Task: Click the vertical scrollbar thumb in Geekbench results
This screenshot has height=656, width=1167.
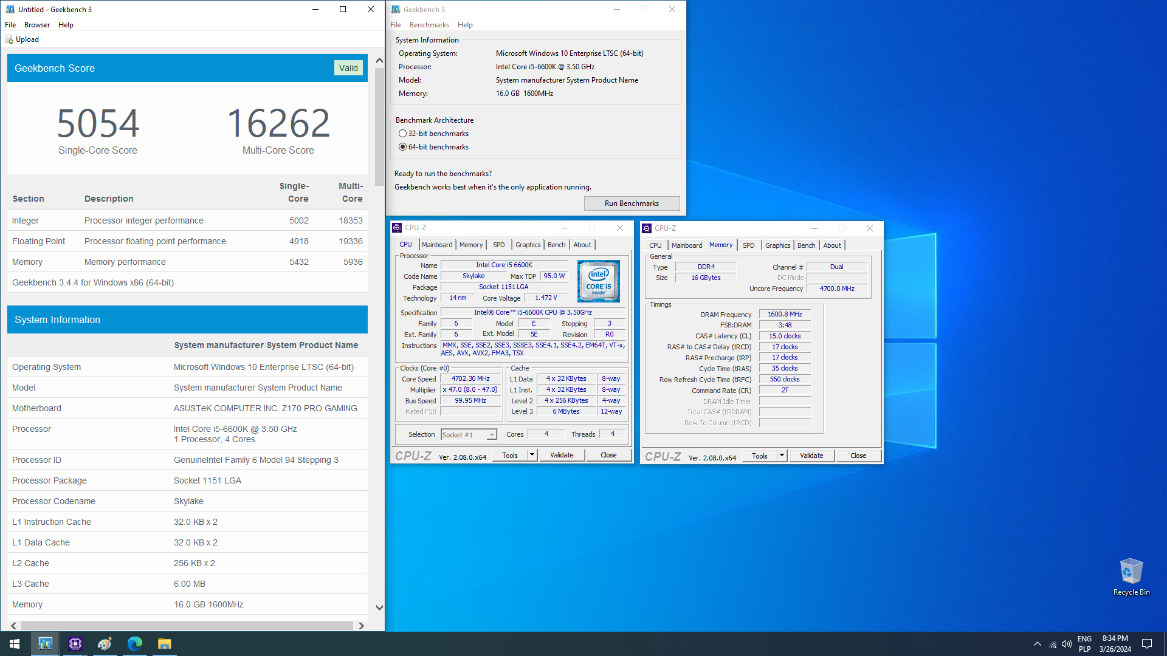Action: coord(379,126)
